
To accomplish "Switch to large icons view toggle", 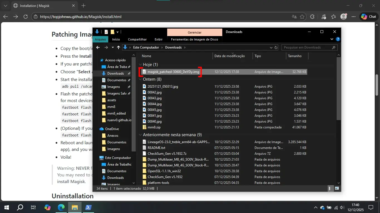I will click(x=337, y=189).
